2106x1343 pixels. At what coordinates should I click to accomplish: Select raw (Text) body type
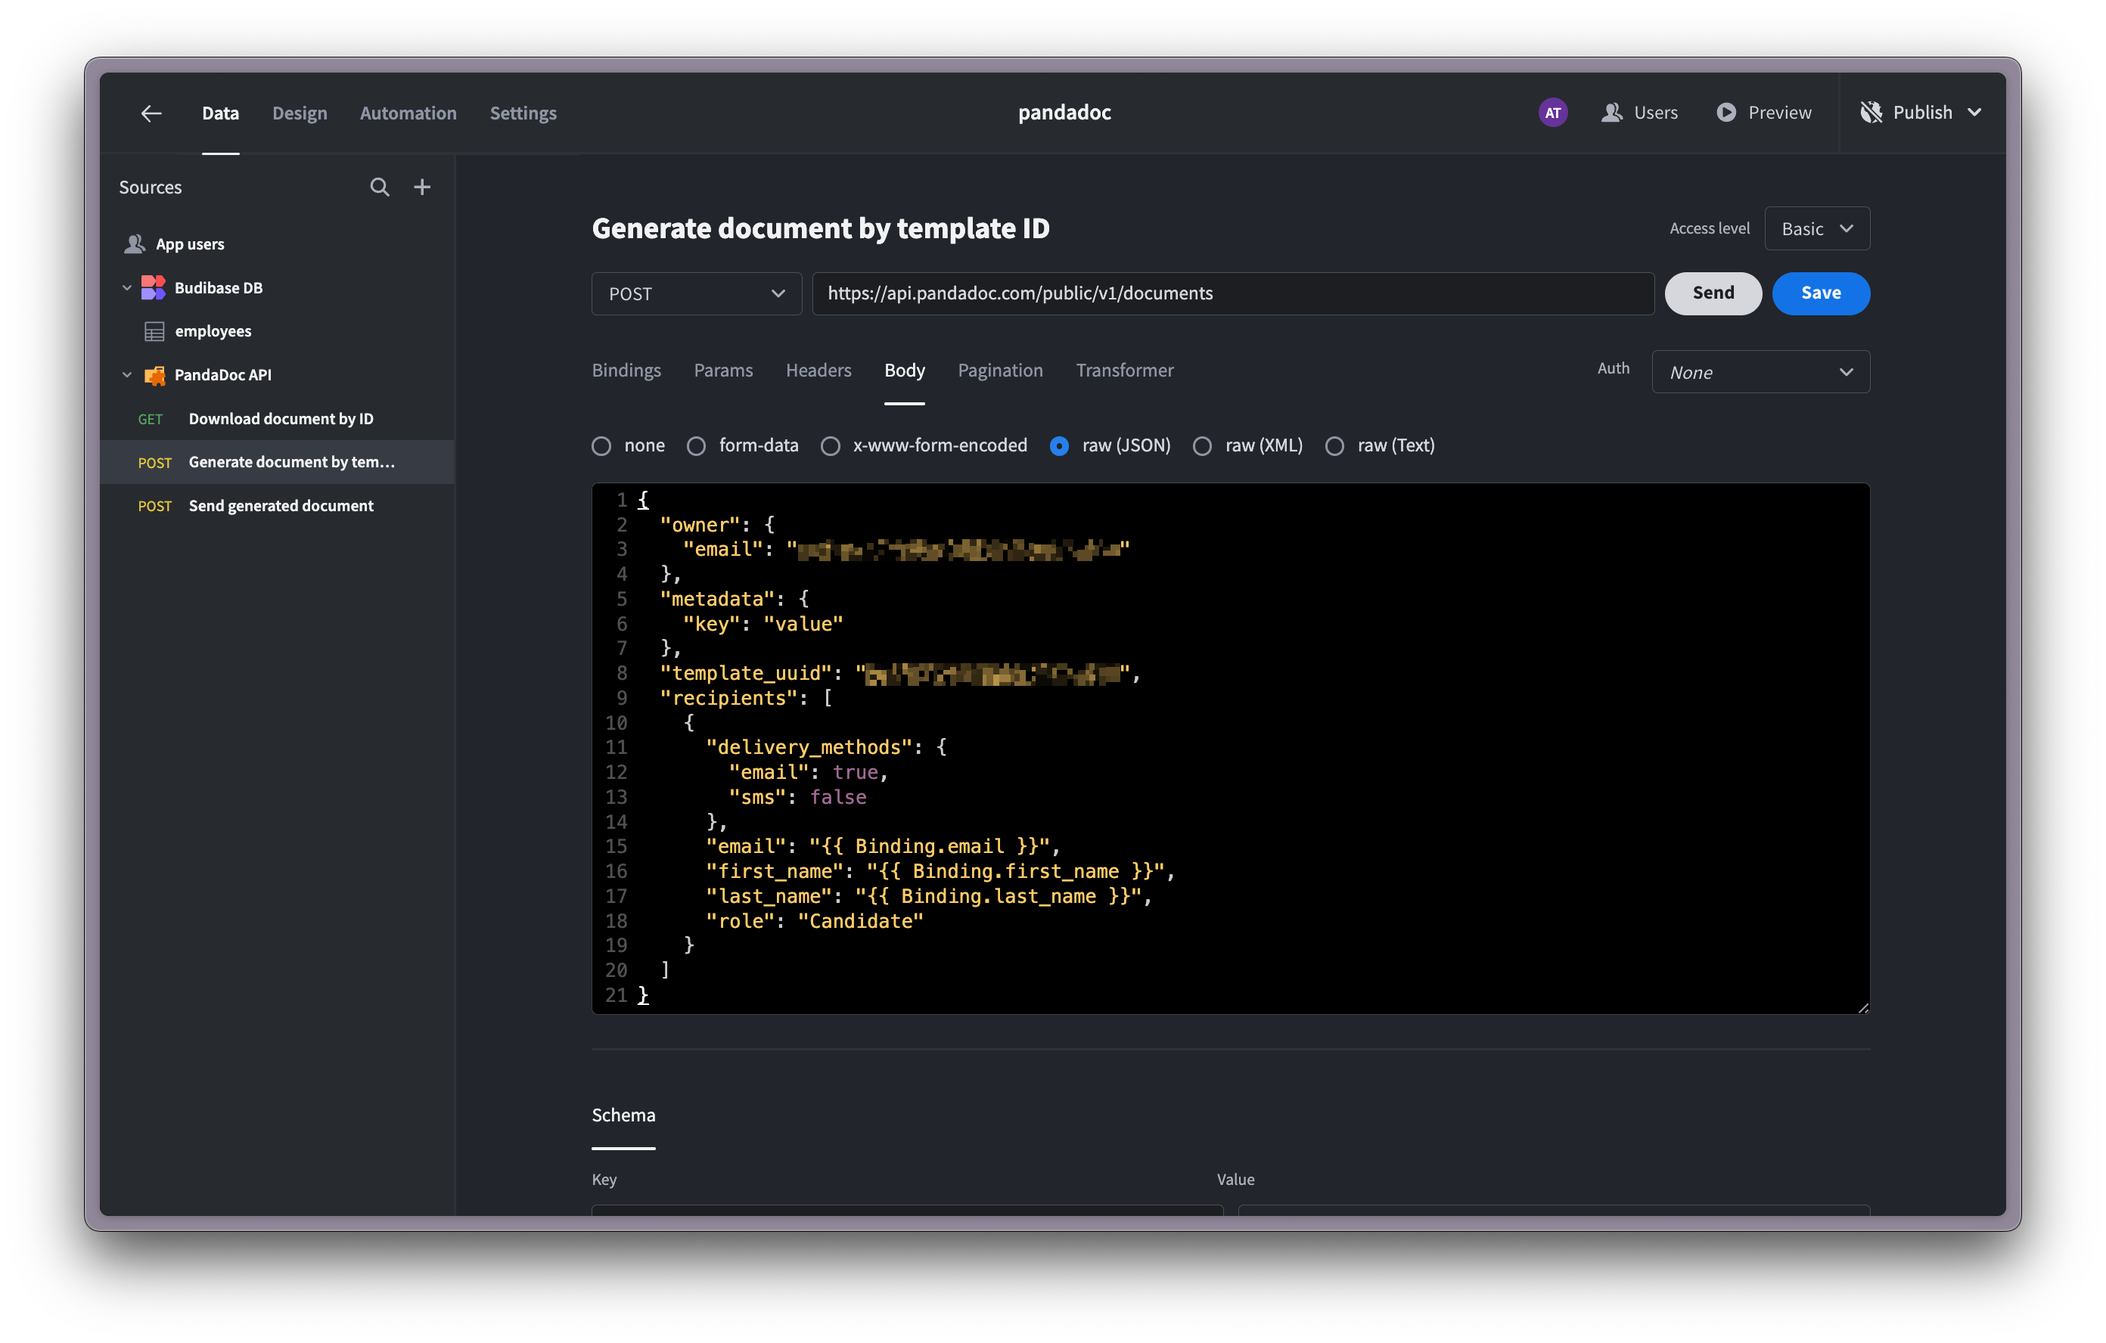[1334, 446]
